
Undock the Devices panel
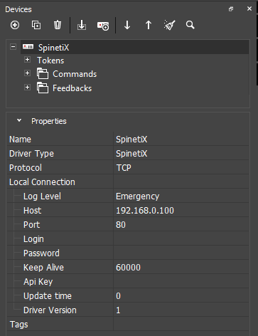(x=231, y=9)
